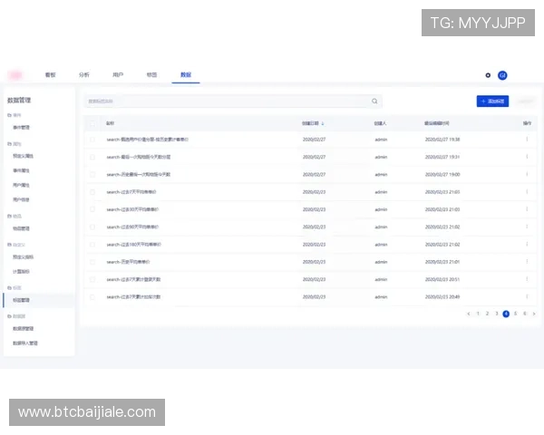Click the 2020/02/27 19:38 timestamp cell
Screen dimensions: 544x435
pyautogui.click(x=442, y=140)
